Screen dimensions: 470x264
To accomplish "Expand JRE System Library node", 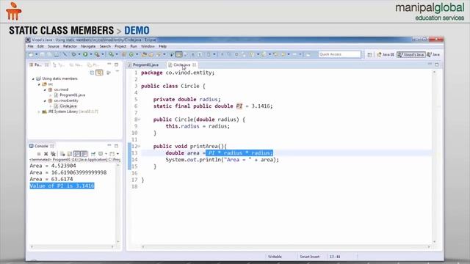I will click(39, 111).
